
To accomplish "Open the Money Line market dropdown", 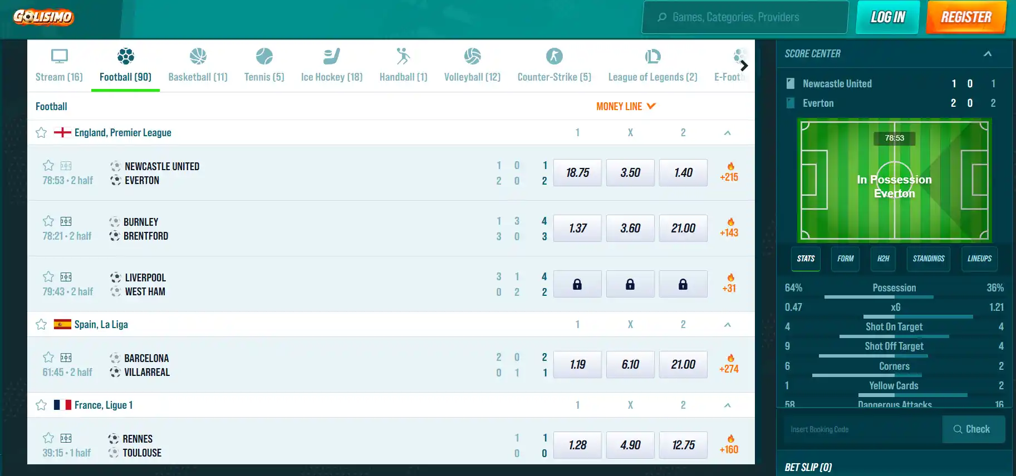I will 626,106.
